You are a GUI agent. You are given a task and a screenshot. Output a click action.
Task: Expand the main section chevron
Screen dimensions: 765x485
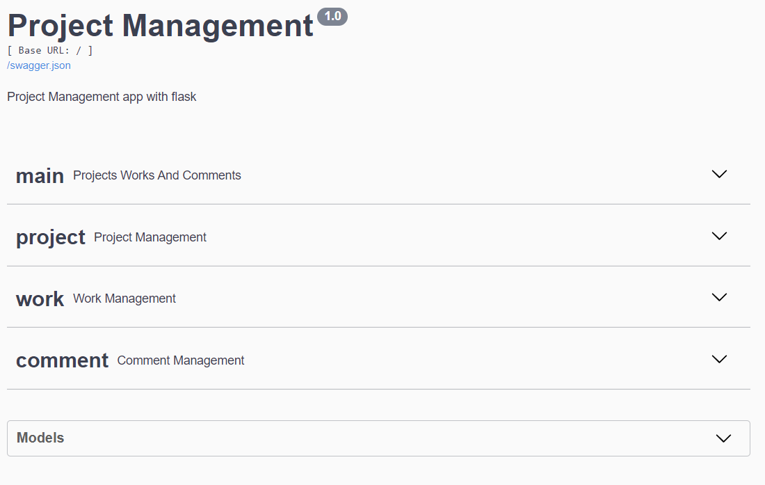coord(719,174)
